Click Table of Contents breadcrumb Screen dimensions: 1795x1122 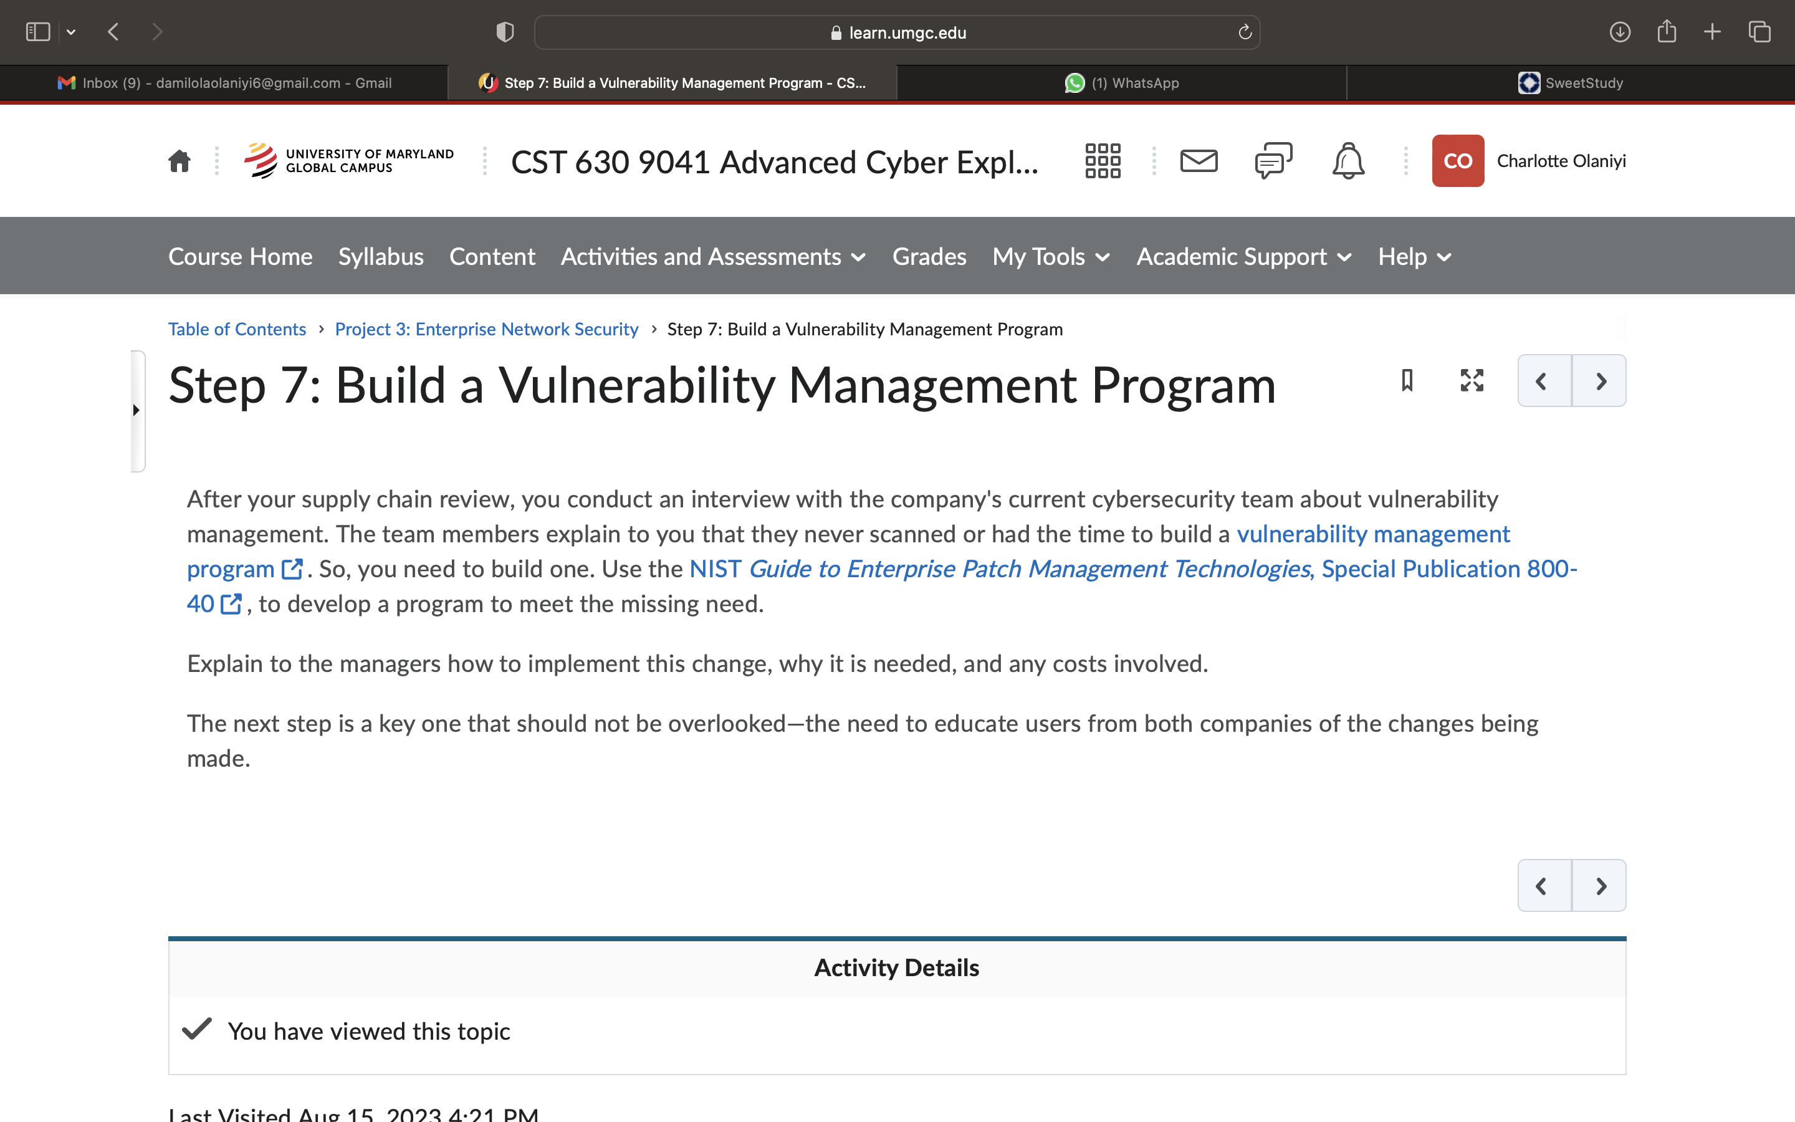(237, 328)
